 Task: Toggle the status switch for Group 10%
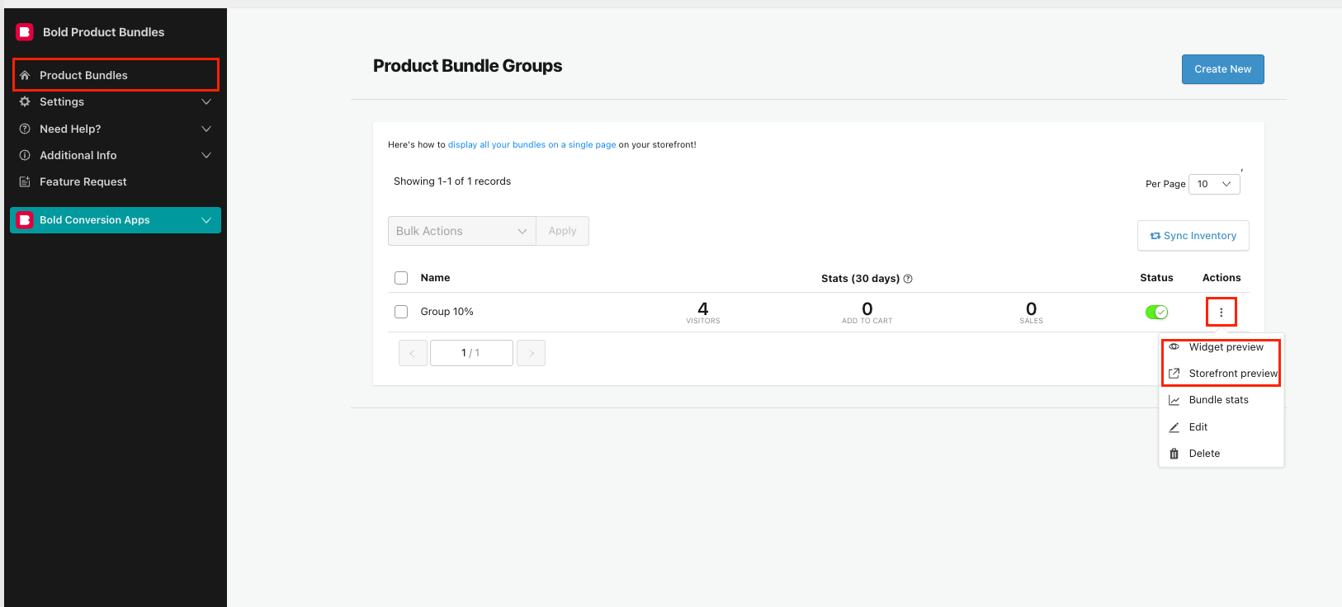(1156, 312)
